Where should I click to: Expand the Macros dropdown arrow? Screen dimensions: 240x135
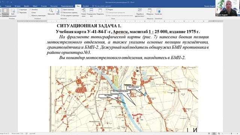coord(150,16)
